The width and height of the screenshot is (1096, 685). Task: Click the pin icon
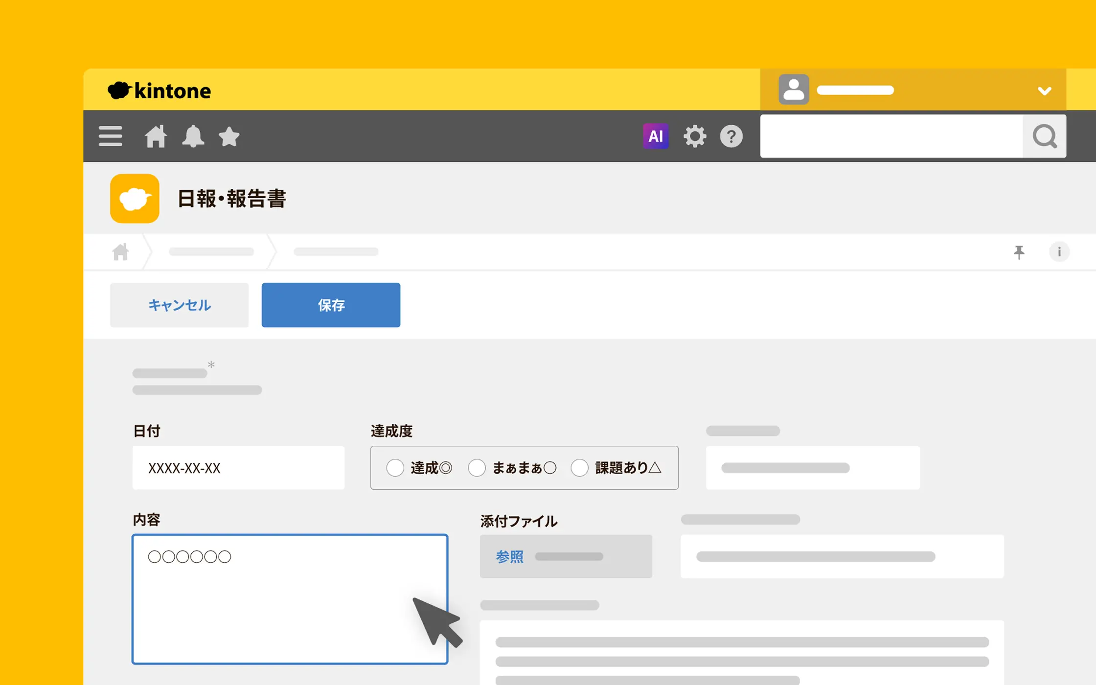coord(1019,252)
